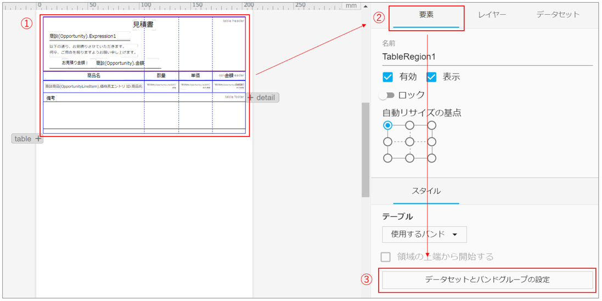Click the plus icon on the table label

tap(38, 139)
